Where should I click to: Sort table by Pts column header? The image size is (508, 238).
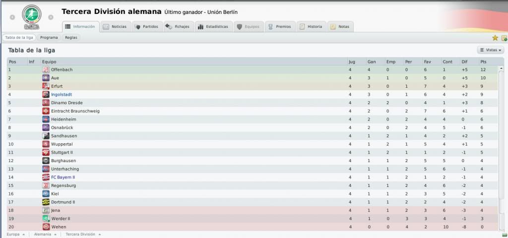tap(483, 61)
